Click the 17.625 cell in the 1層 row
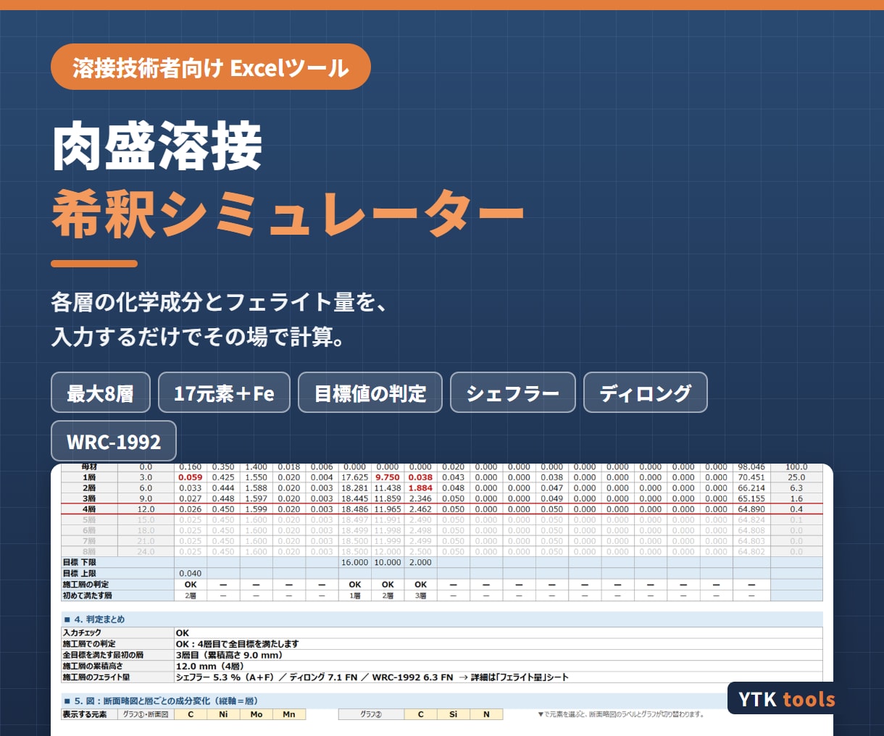 point(355,477)
